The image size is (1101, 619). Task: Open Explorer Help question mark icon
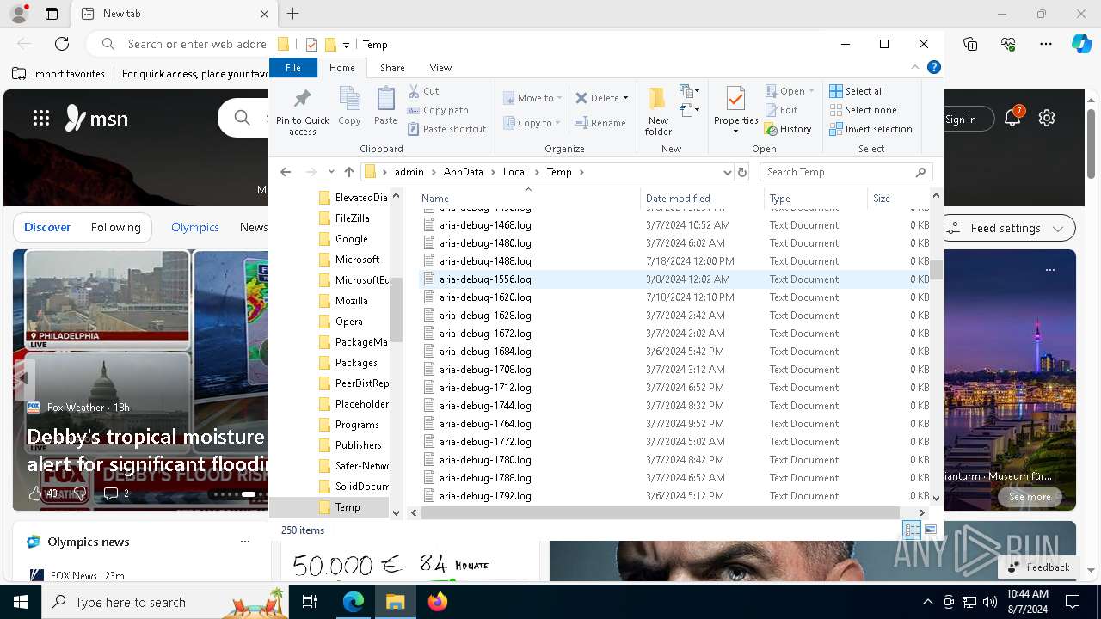click(934, 67)
